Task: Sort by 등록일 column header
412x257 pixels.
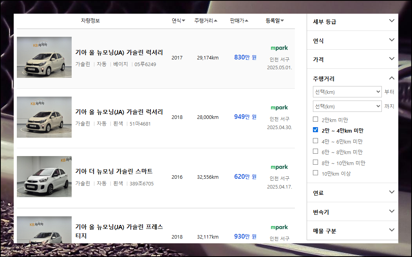Action: click(275, 20)
